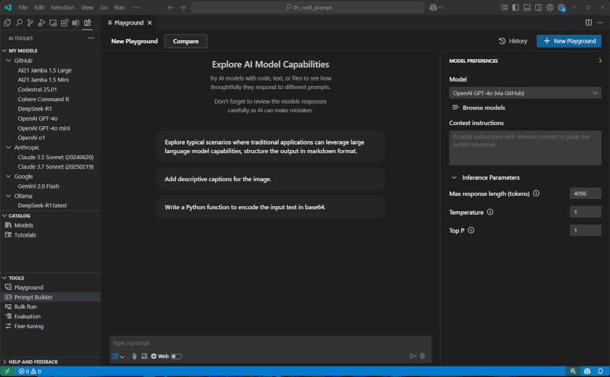Open Copilot status icon in status bar
Image resolution: width=610 pixels, height=377 pixels.
[x=587, y=371]
